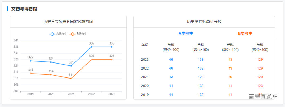Click the 历史学专硕单科分数 table title
Screen dimensions: 285x107
click(204, 22)
